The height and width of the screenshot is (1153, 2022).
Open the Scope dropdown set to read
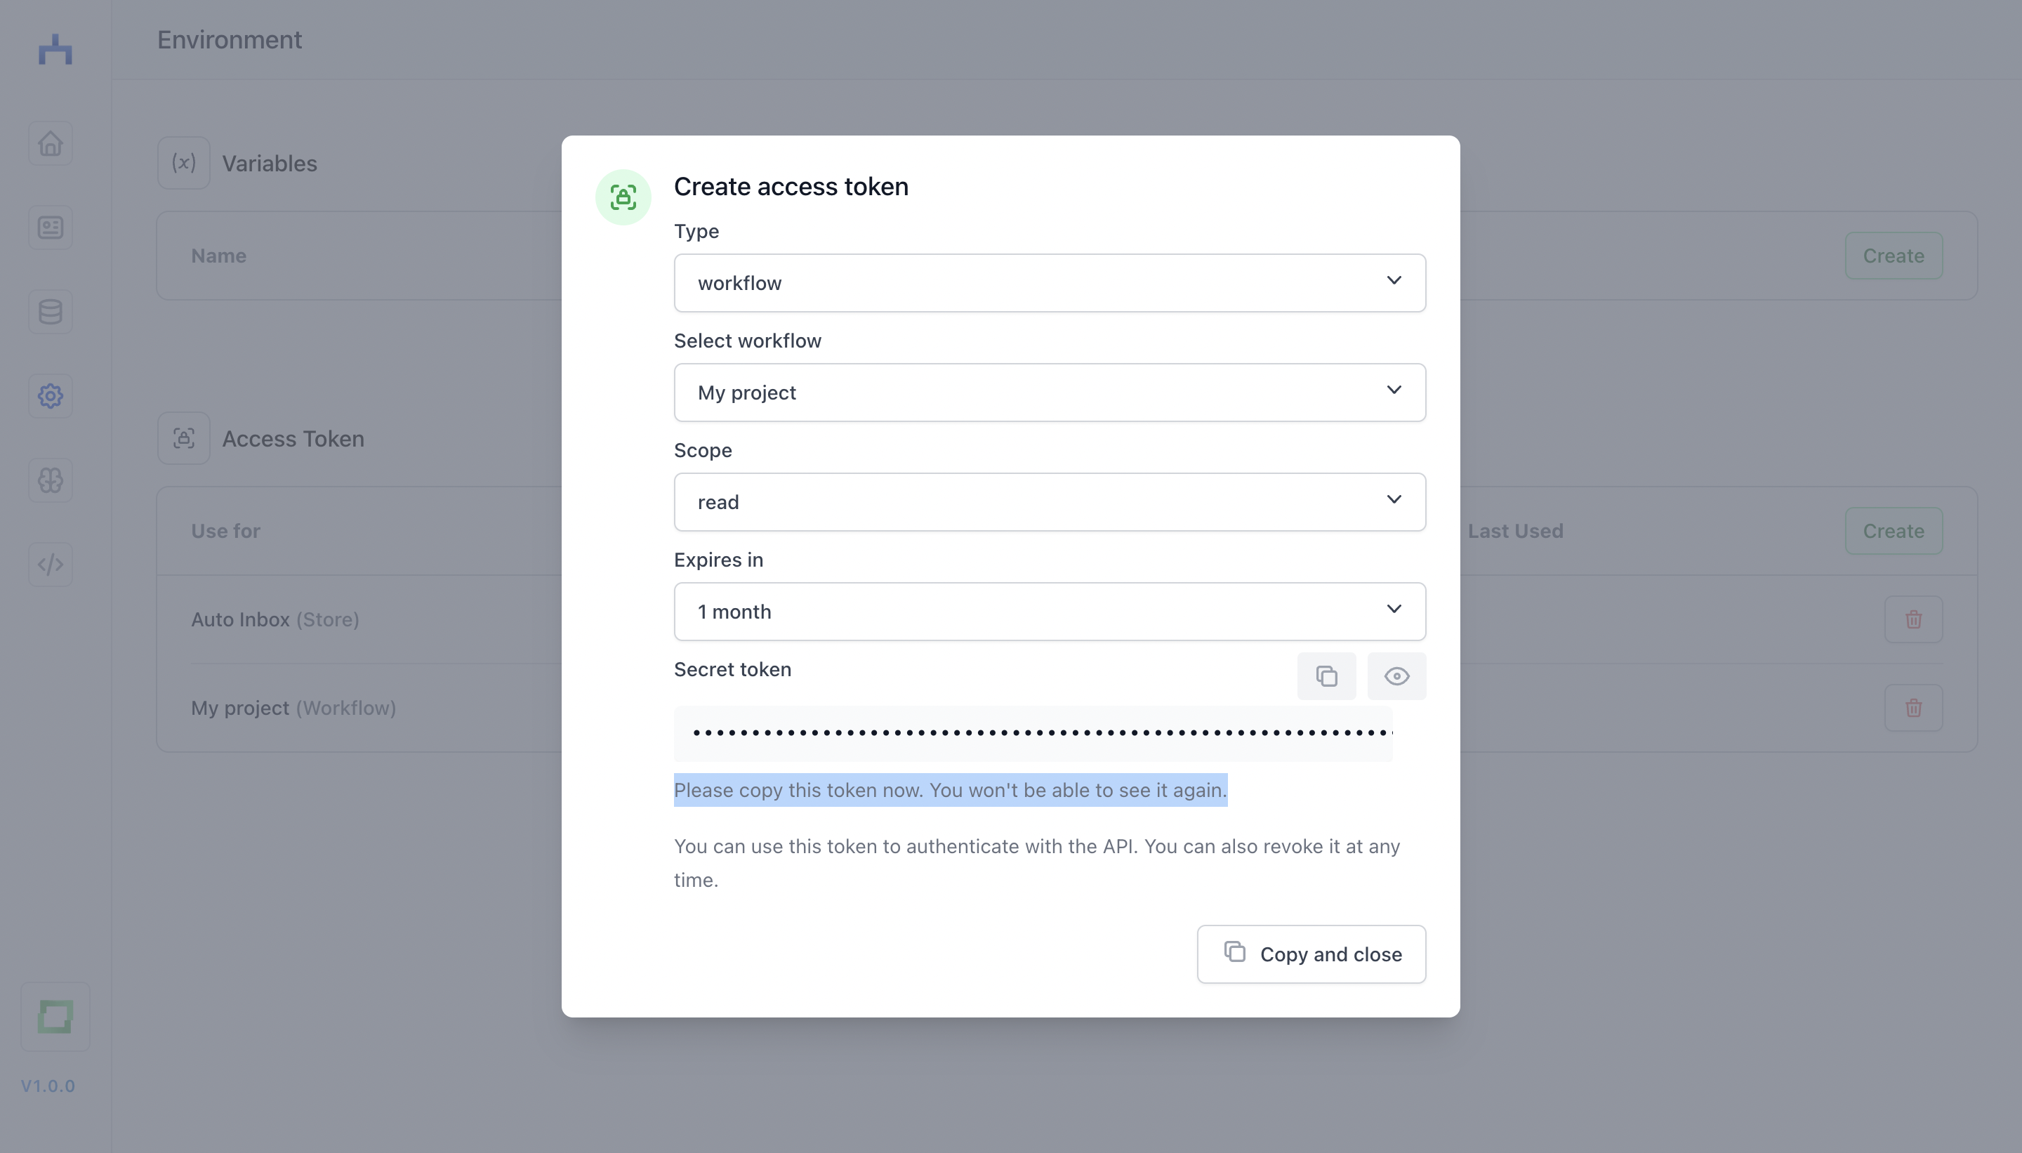pyautogui.click(x=1050, y=502)
